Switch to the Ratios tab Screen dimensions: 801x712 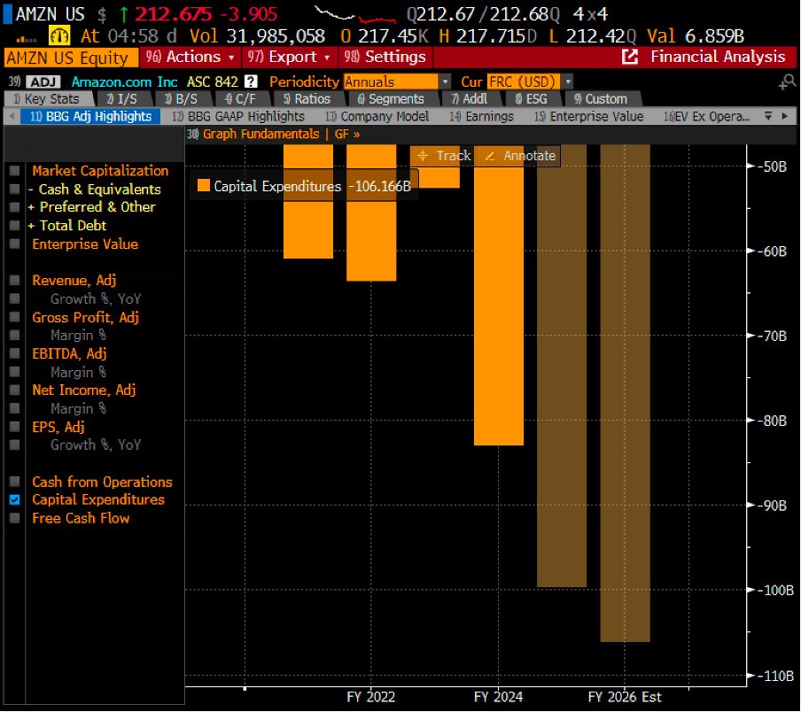tap(307, 99)
